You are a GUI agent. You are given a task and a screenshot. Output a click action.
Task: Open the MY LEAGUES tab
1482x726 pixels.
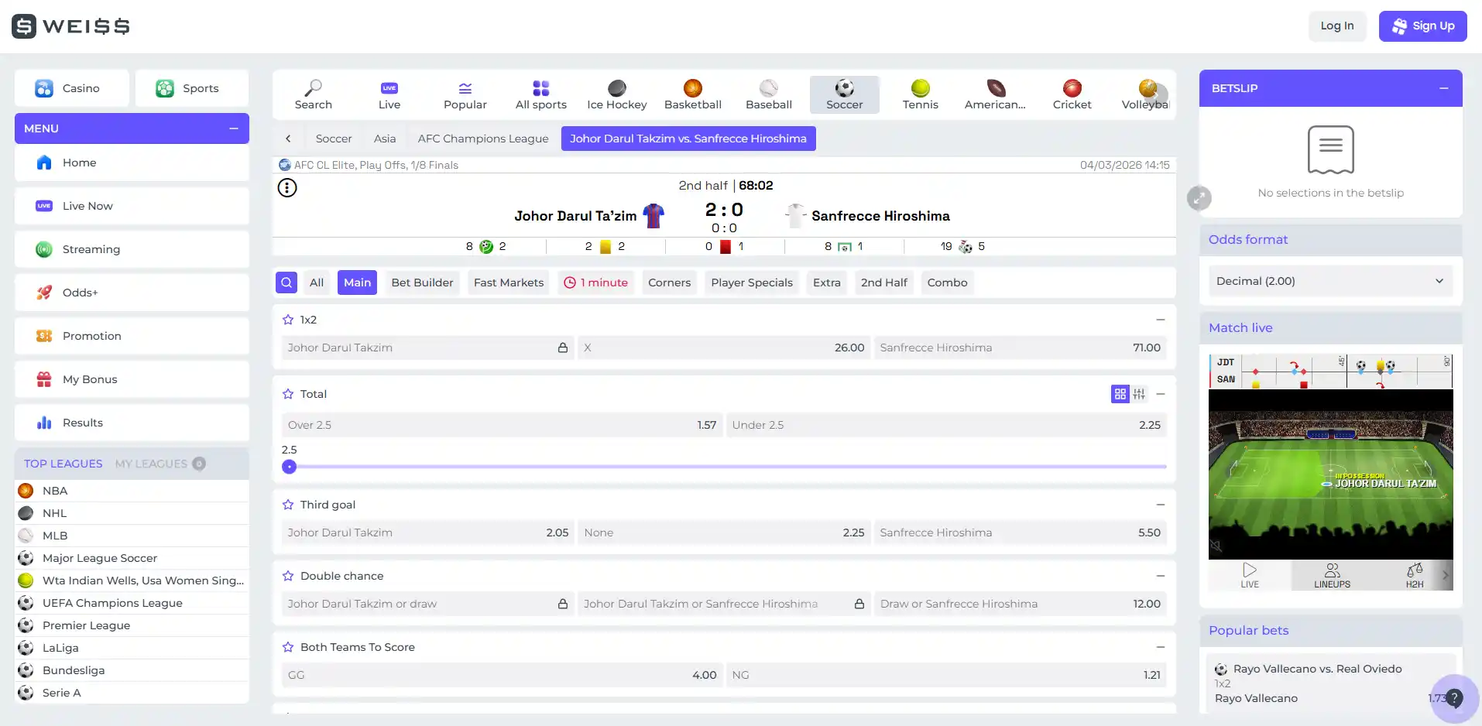click(x=160, y=464)
